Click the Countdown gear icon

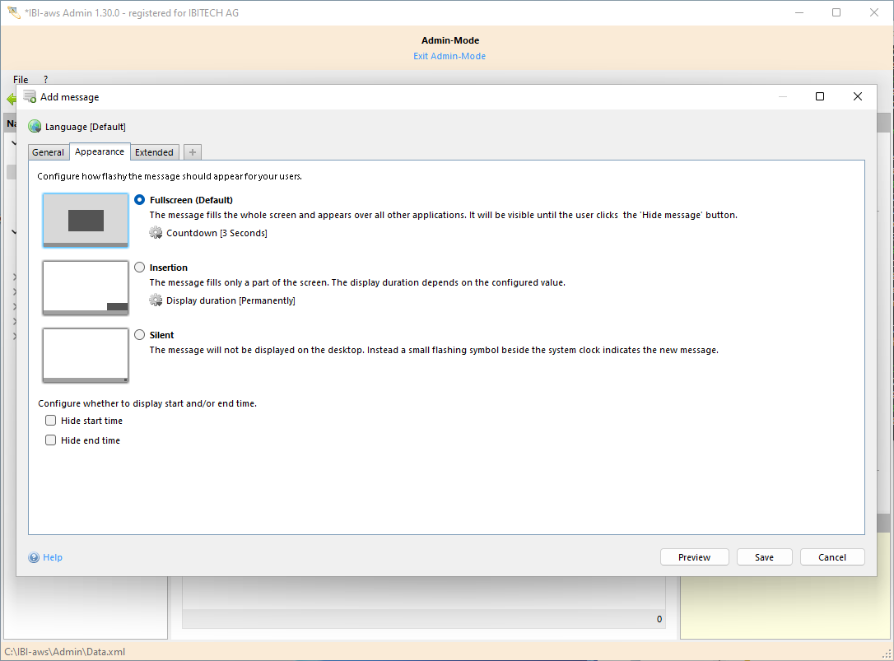[x=156, y=233]
